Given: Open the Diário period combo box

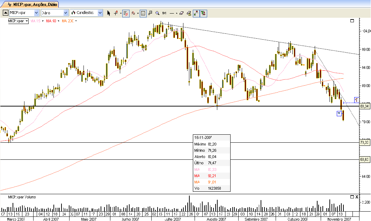Looking at the screenshot, I should 54,13.
